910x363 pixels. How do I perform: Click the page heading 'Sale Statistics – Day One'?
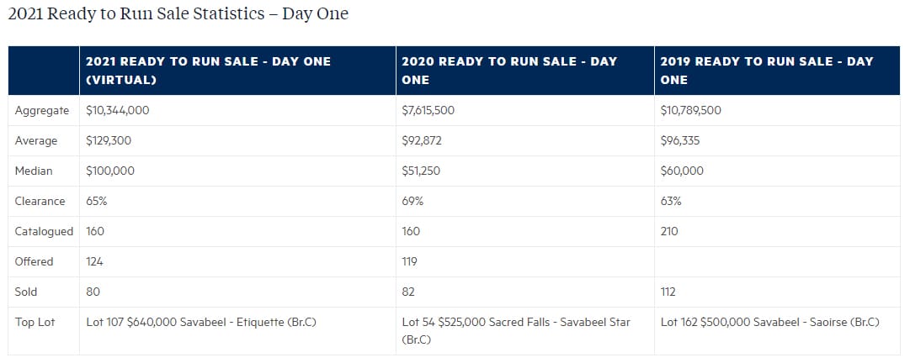coord(178,14)
